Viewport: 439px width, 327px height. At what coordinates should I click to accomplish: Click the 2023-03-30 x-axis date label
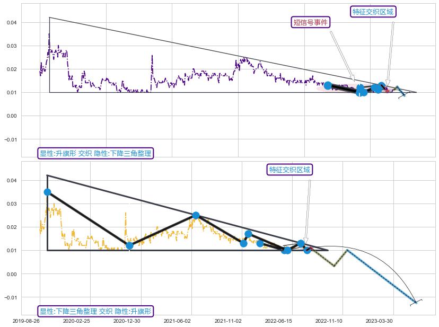click(379, 321)
